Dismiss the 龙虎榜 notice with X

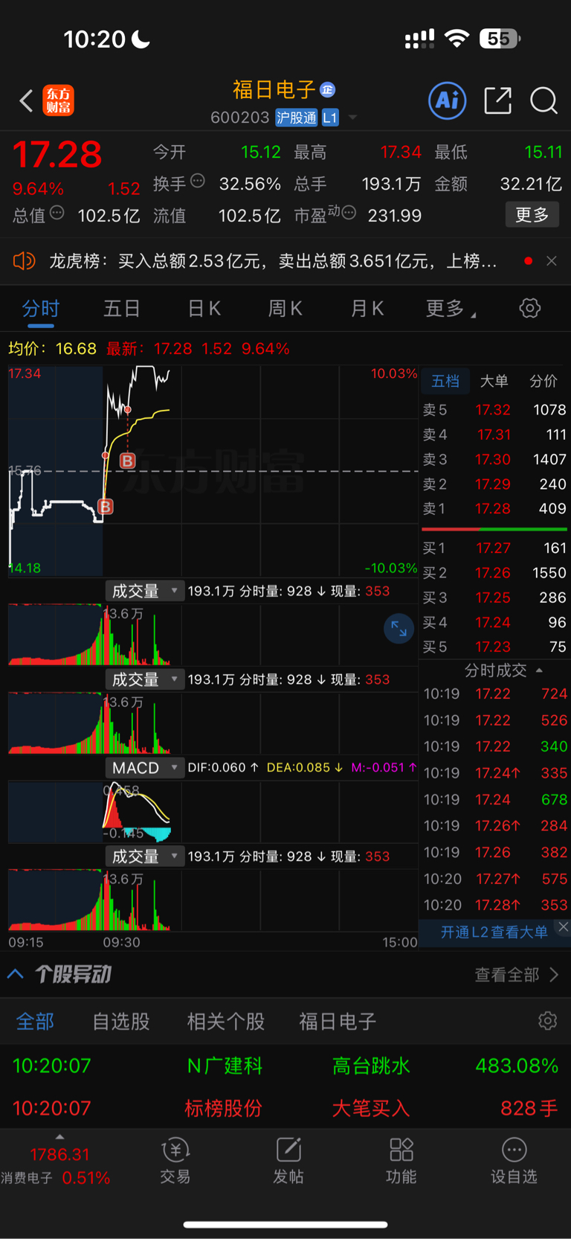click(552, 261)
